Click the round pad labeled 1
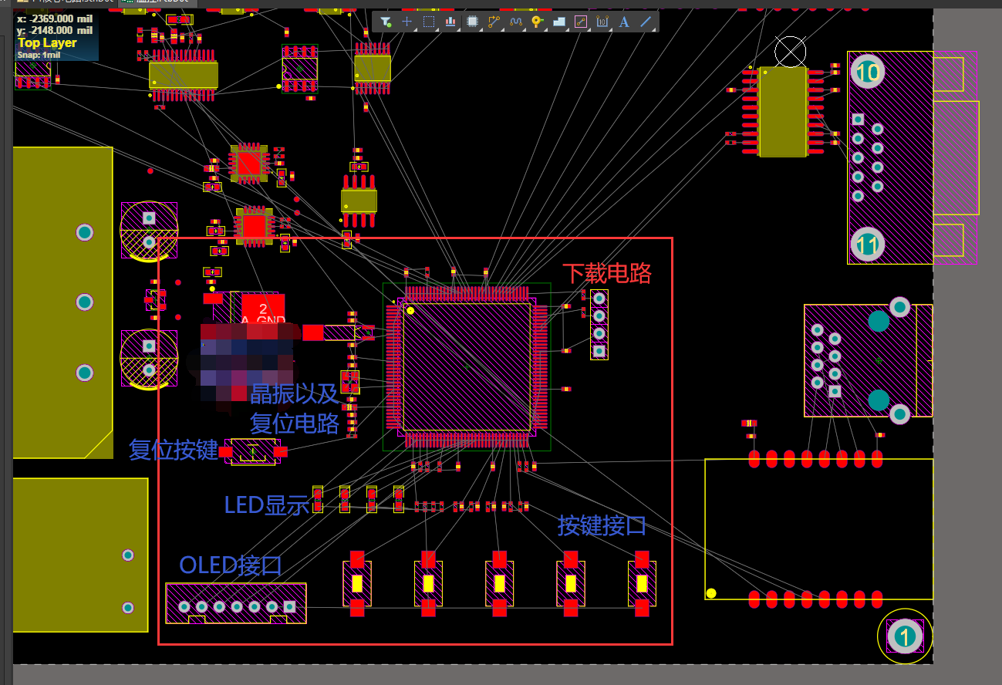 click(905, 636)
